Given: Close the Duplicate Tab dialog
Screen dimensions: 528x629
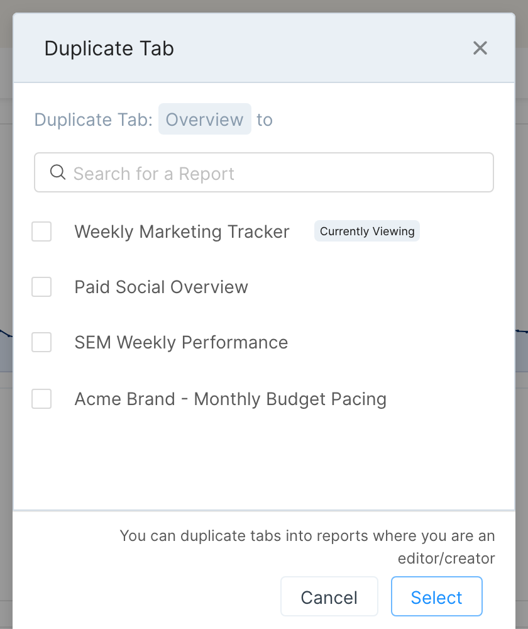Looking at the screenshot, I should pos(480,48).
